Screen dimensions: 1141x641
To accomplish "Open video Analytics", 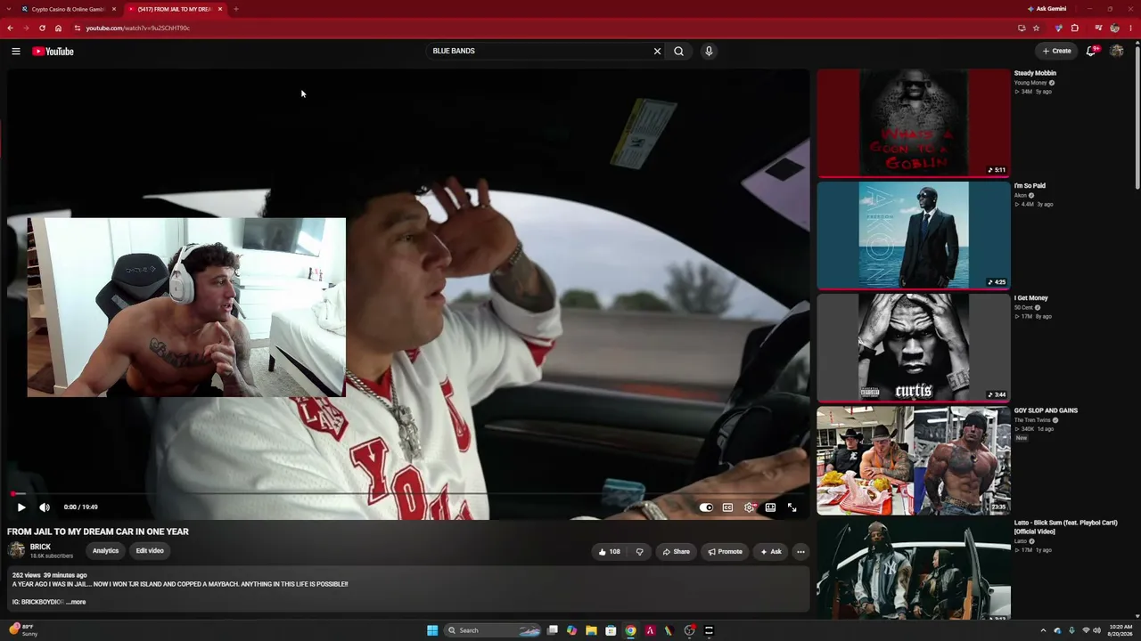I will 105,551.
